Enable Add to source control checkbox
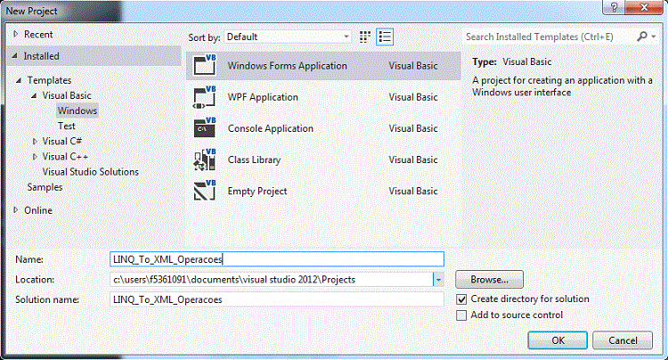Viewport: 668px width, 360px height. pyautogui.click(x=461, y=315)
